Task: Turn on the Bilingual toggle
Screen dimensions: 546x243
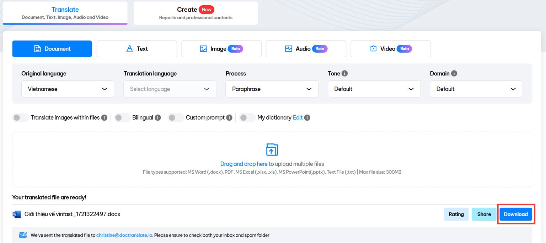Action: (x=122, y=117)
